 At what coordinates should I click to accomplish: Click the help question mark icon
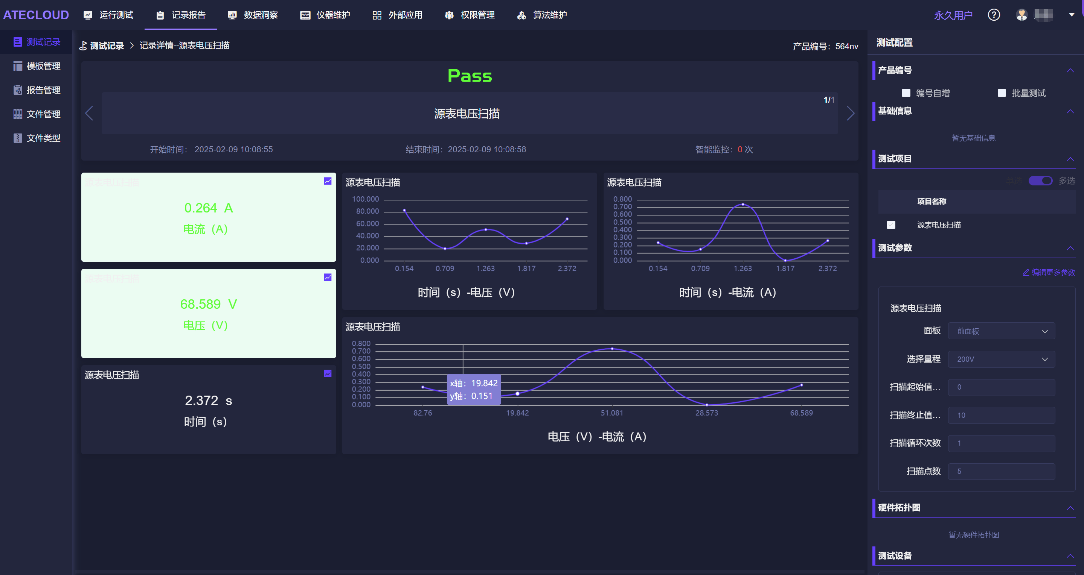point(994,15)
